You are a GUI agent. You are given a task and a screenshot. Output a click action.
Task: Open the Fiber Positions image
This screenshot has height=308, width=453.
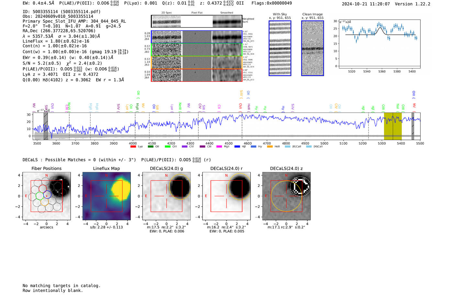click(47, 196)
